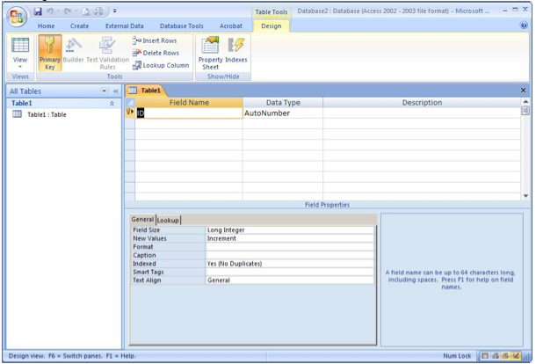Toggle the Primary Key button
536x364 pixels.
[50, 53]
